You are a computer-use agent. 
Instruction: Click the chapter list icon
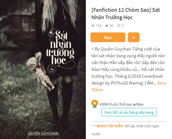coord(119,26)
